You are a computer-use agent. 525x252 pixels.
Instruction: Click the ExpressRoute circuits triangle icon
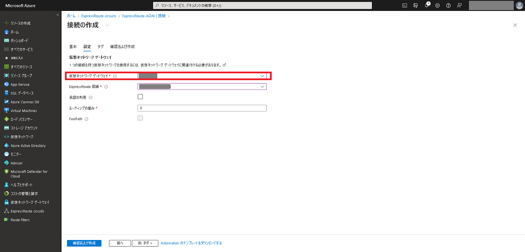click(x=6, y=211)
